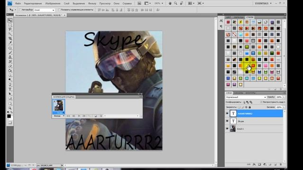Open the Файл menu

[18, 3]
